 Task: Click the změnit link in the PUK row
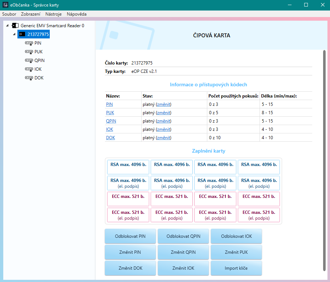pos(163,113)
